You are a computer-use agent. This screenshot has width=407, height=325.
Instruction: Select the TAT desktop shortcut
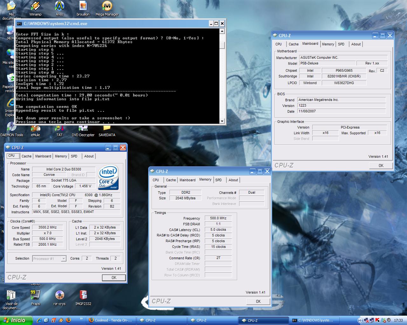(59, 129)
